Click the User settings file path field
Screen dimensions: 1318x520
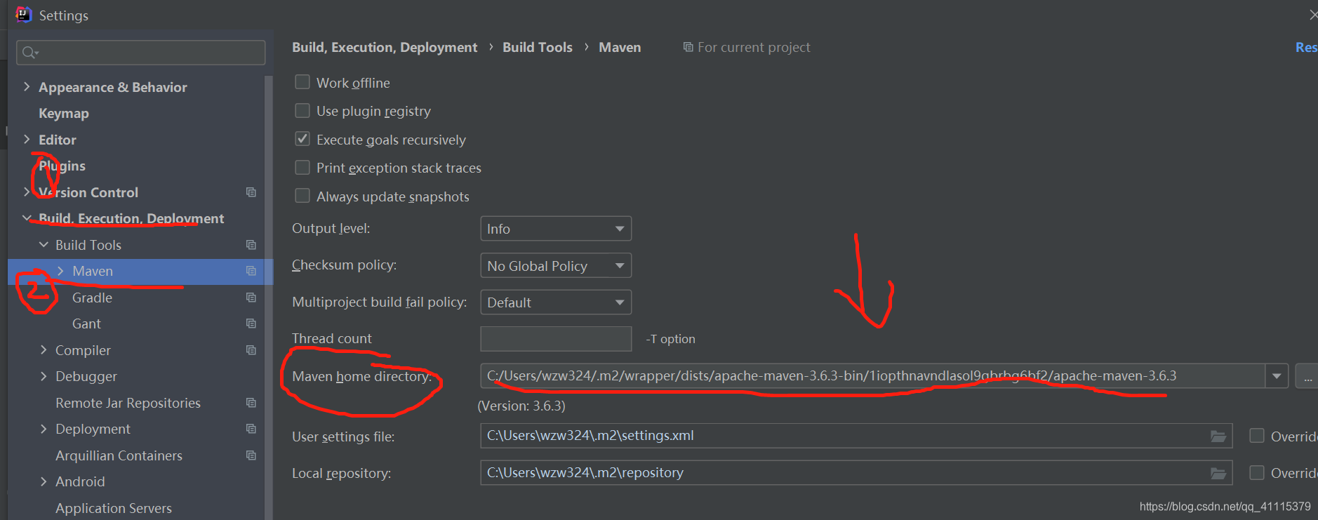pyautogui.click(x=856, y=436)
